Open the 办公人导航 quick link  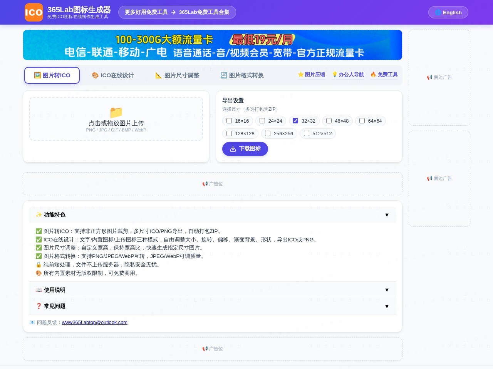pos(348,75)
